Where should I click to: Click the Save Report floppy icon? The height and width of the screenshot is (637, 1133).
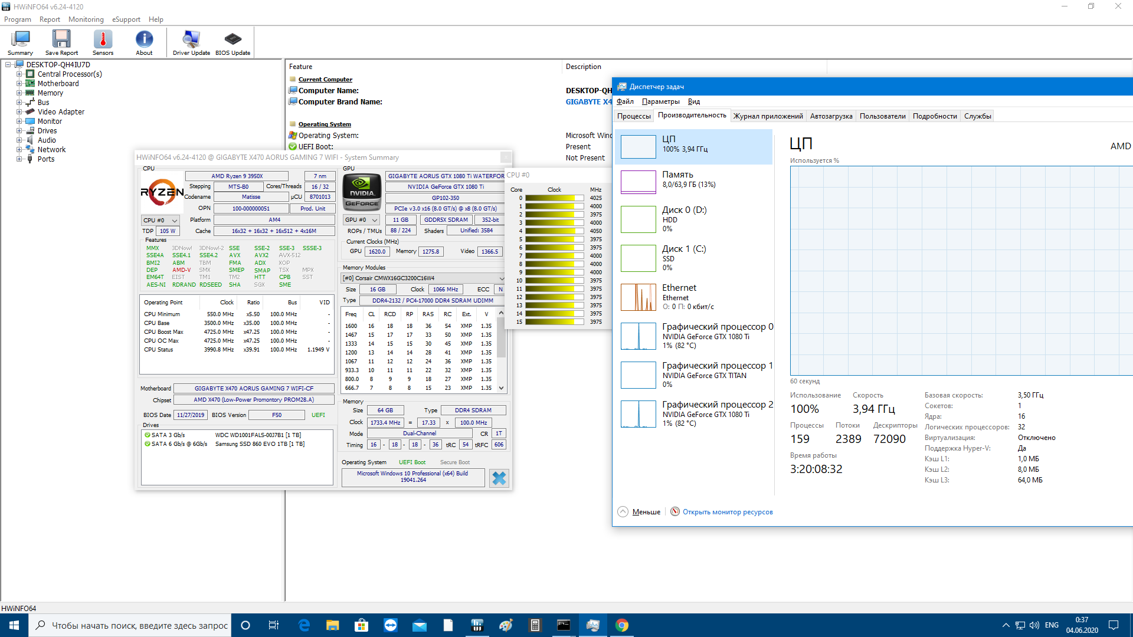pos(61,42)
